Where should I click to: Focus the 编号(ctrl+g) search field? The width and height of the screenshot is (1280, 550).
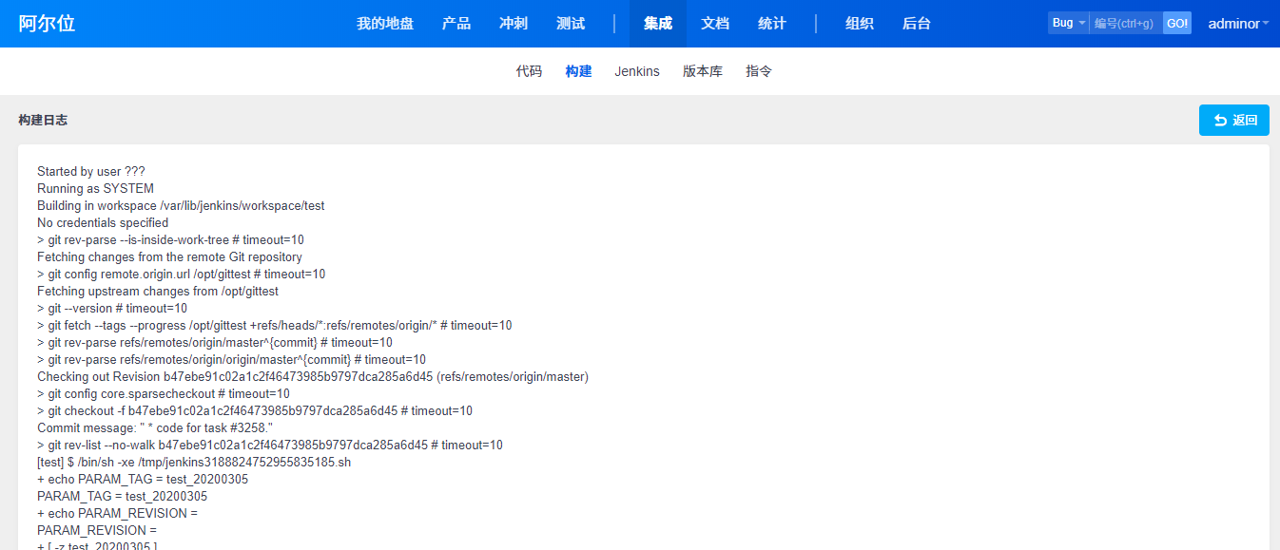(1126, 23)
